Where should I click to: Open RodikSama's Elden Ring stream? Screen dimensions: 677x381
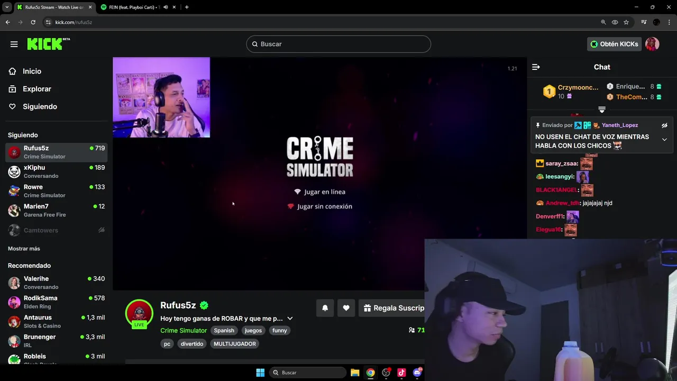tap(57, 302)
